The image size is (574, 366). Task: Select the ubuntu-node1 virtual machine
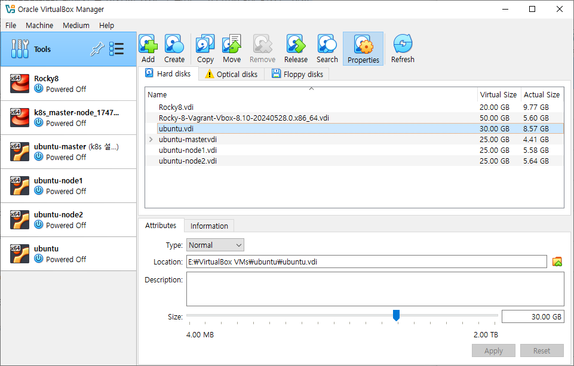coord(69,186)
